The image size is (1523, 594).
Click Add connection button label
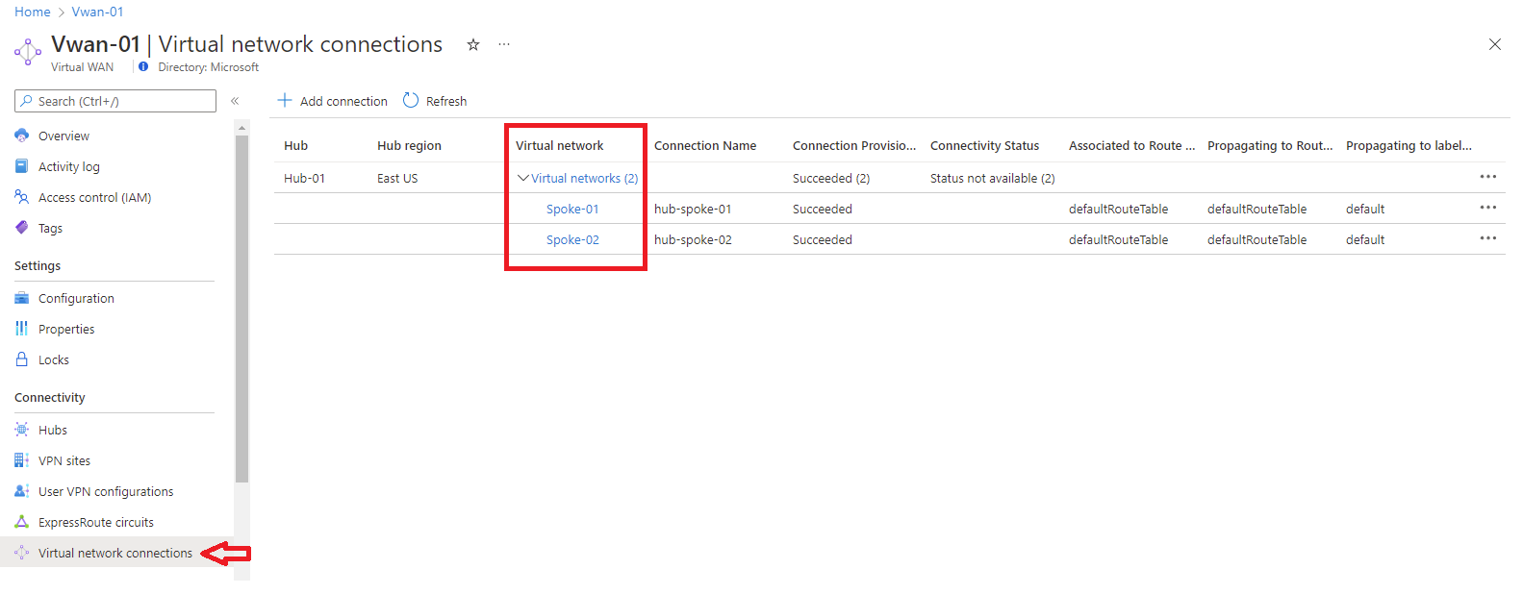343,101
